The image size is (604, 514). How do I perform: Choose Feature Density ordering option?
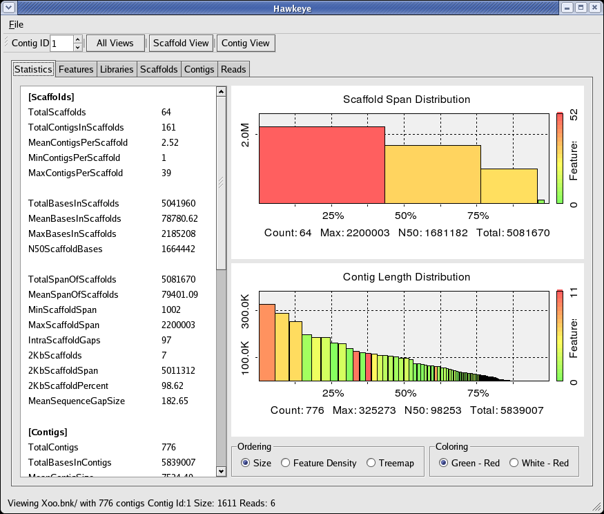tap(286, 463)
